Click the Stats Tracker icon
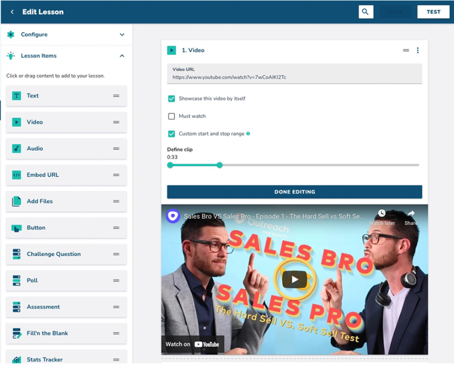This screenshot has height=368, width=454. tap(16, 360)
